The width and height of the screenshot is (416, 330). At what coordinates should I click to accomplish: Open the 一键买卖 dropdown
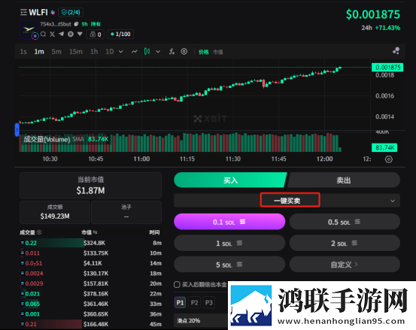click(x=287, y=201)
